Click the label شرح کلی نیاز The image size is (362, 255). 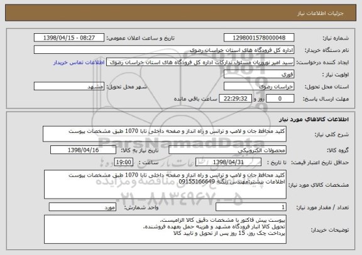332,135
